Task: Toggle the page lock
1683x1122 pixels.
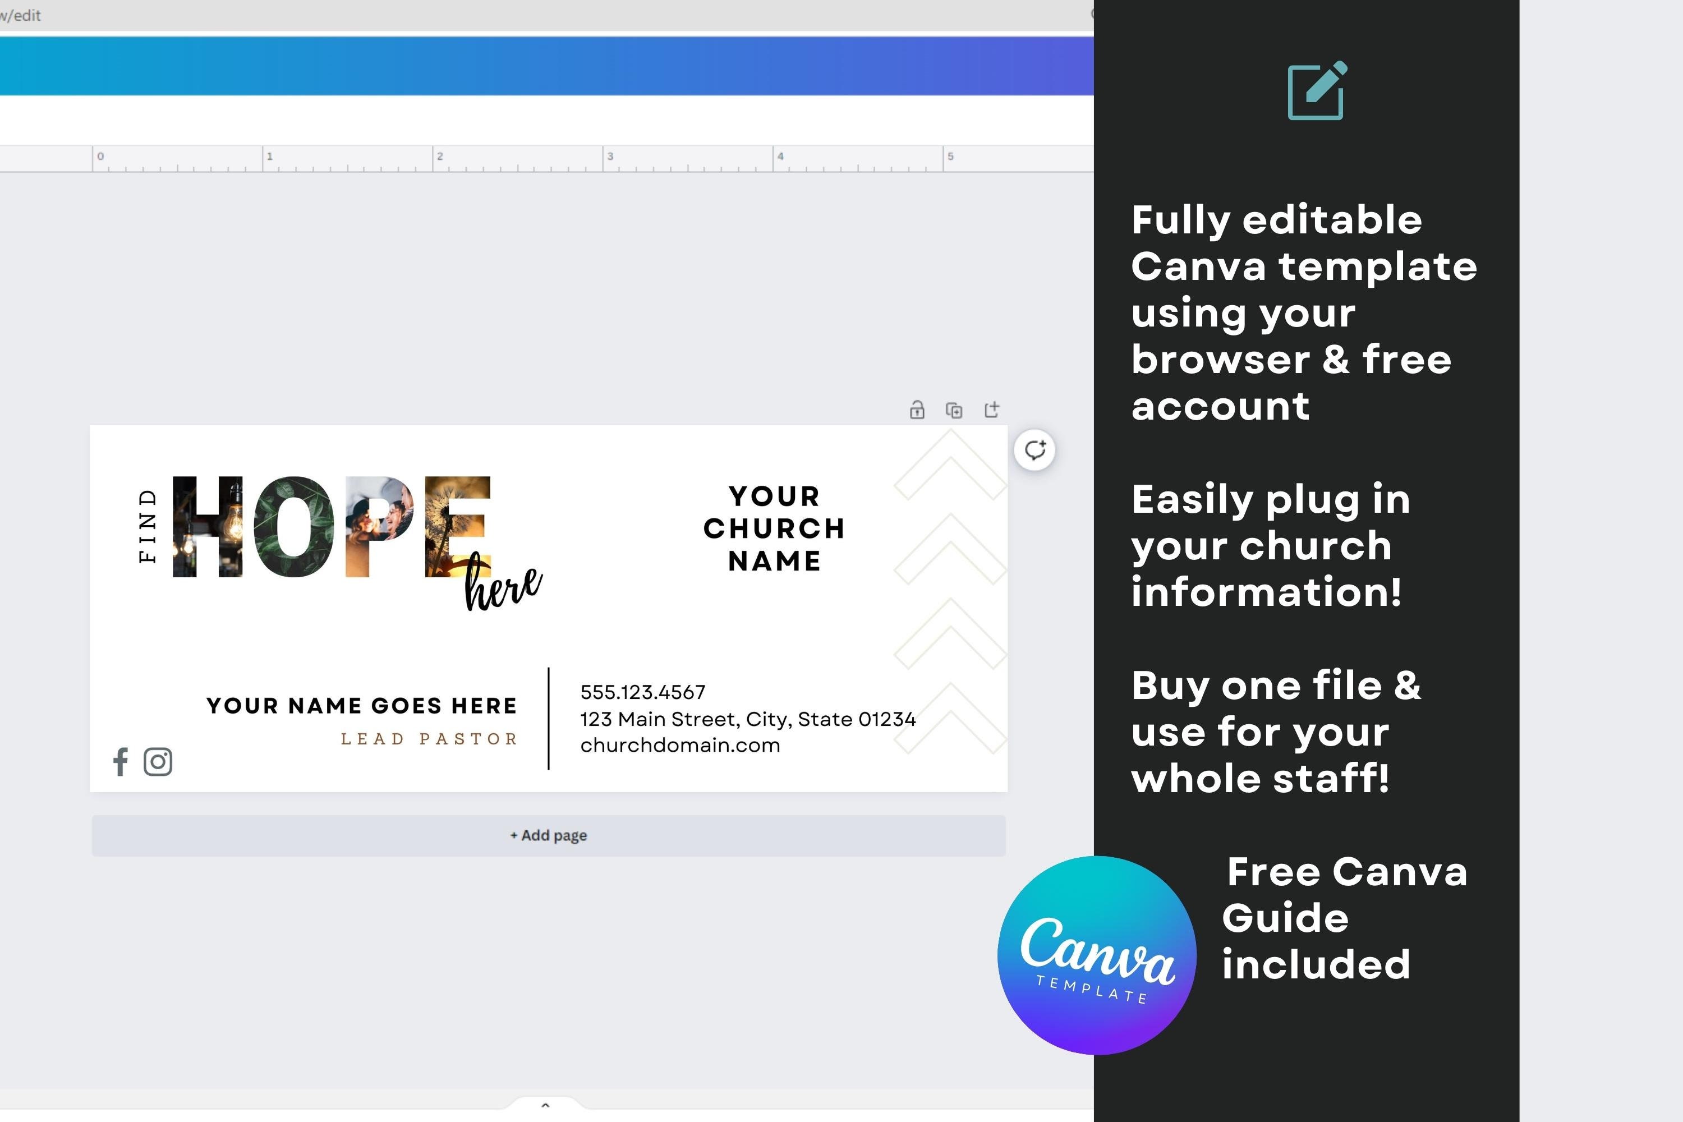Action: click(917, 410)
